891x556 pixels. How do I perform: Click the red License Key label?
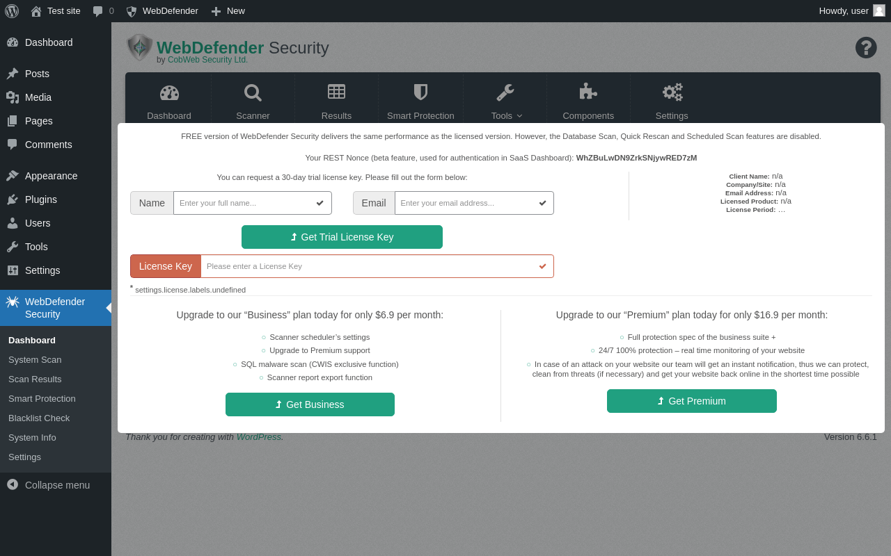[x=166, y=266]
